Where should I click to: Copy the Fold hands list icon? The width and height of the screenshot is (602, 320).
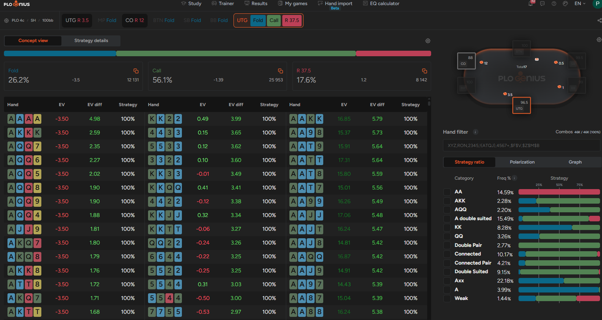point(136,71)
